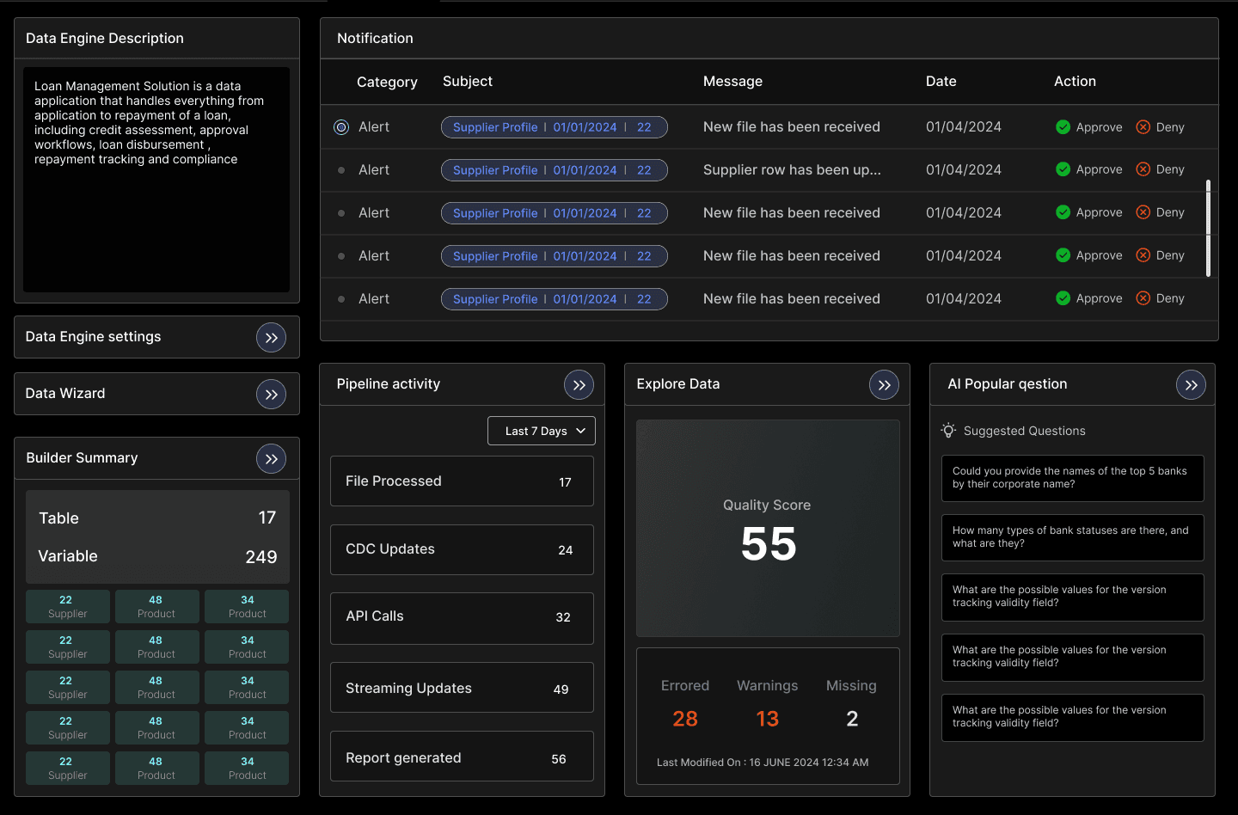Open AI Popular question arrow icon
This screenshot has height=815, width=1238.
1191,385
